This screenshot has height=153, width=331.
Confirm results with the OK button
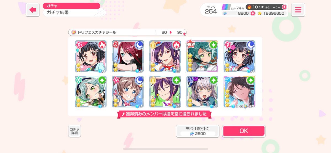pos(244,131)
